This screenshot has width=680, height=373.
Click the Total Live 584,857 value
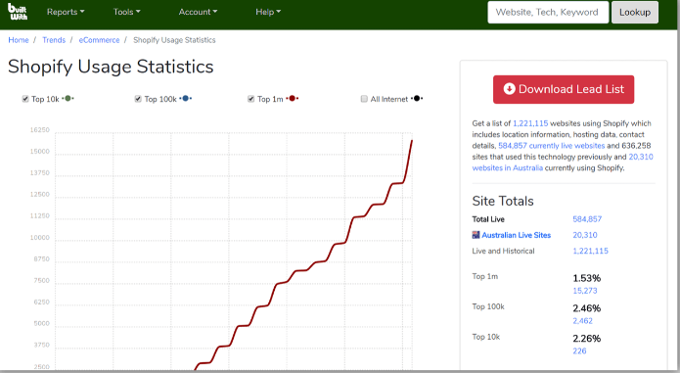click(x=587, y=219)
